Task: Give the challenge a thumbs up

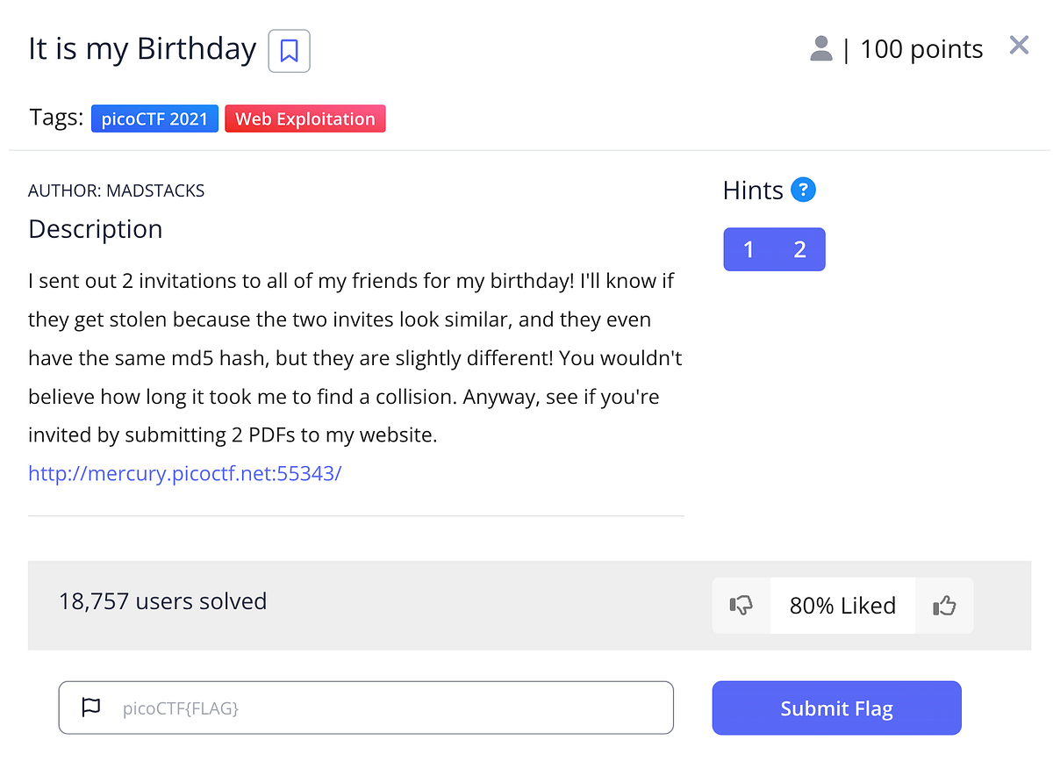Action: (x=944, y=605)
